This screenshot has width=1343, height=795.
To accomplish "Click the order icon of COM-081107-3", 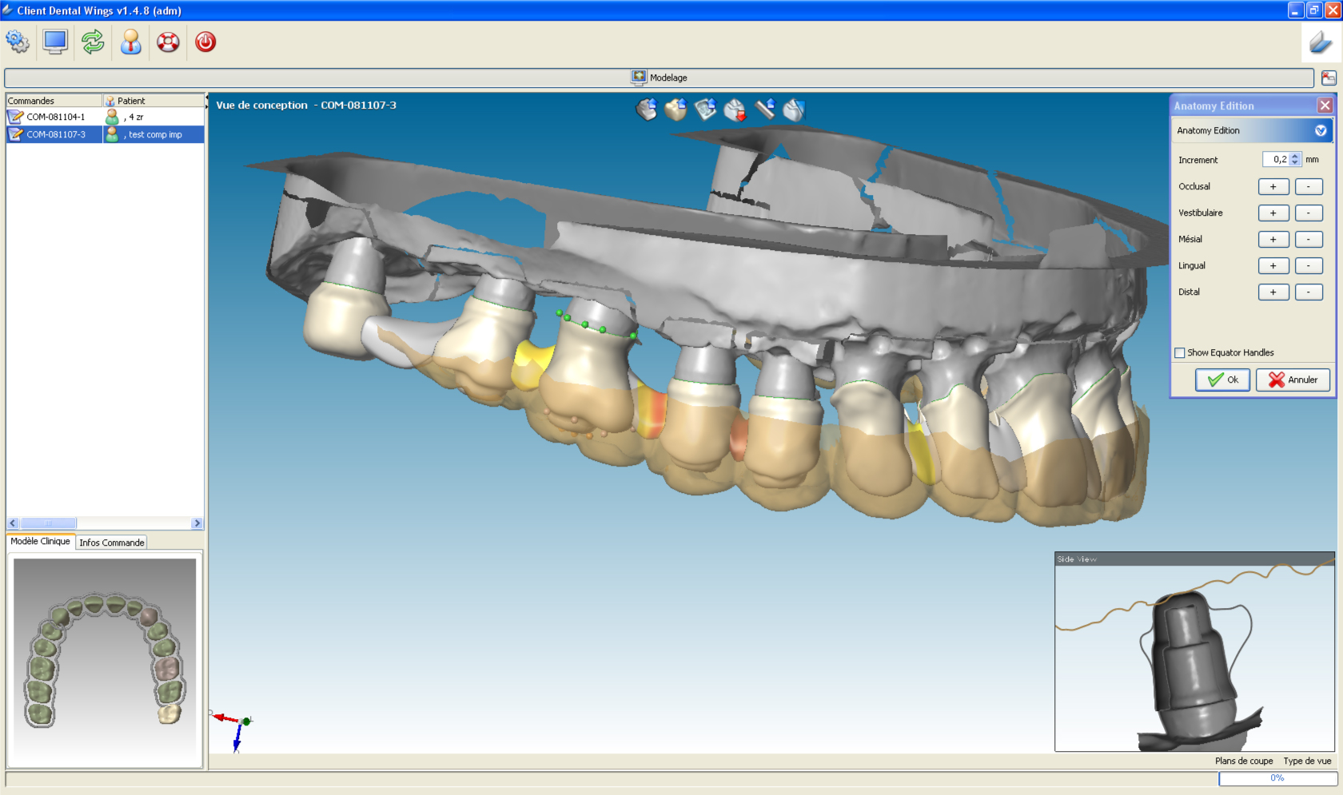I will pyautogui.click(x=15, y=134).
